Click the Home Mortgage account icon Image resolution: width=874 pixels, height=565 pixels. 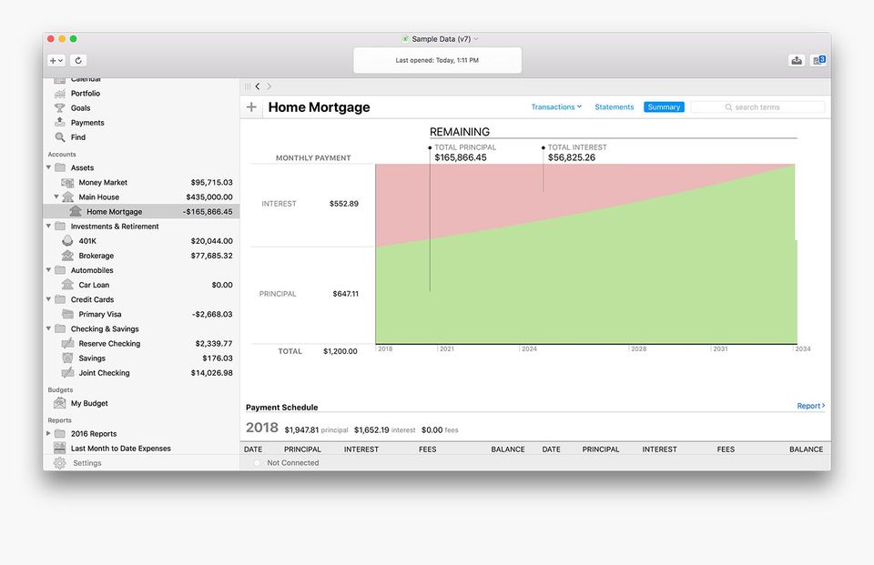[x=76, y=211]
